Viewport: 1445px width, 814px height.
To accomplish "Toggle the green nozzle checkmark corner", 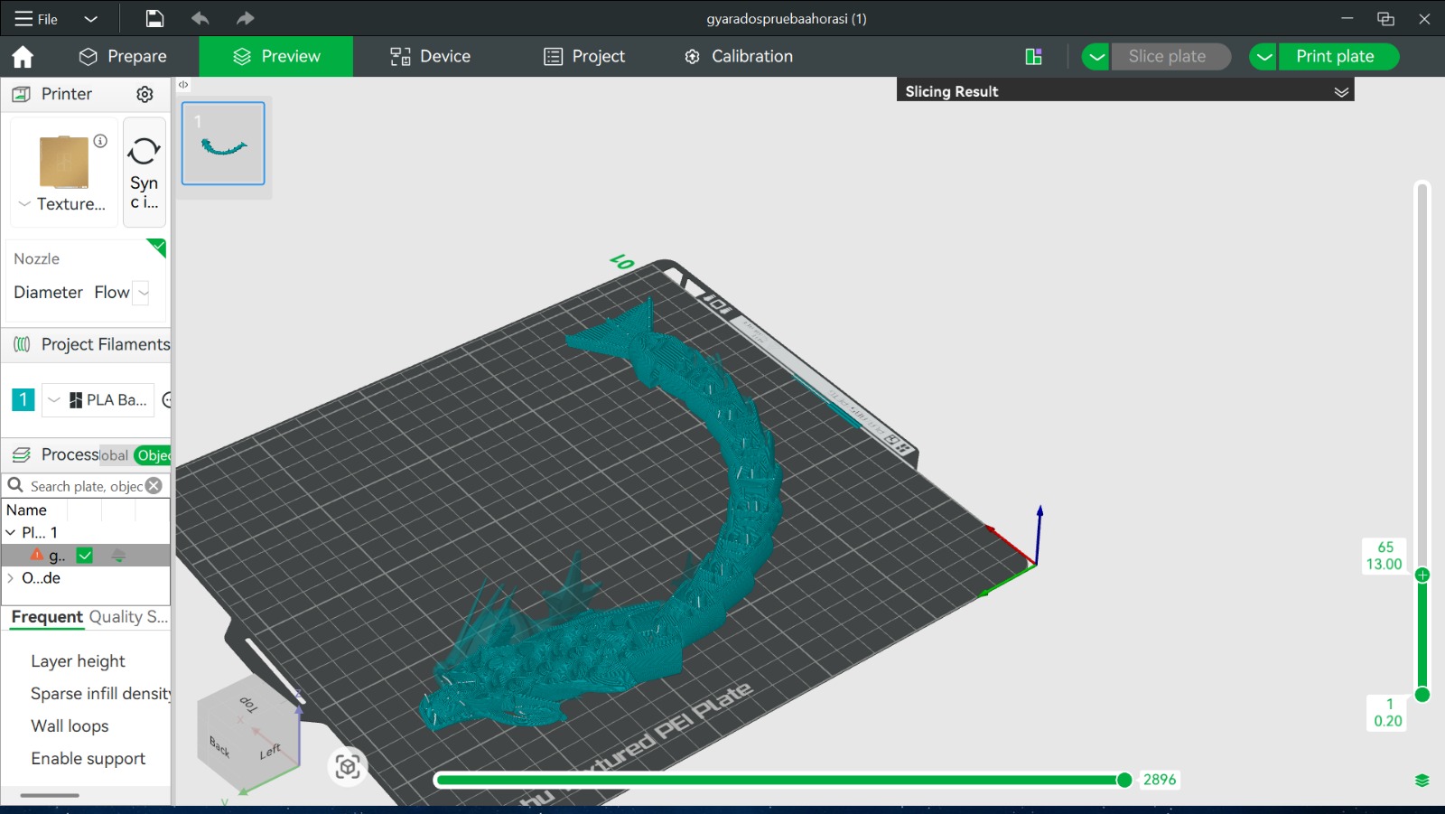I will click(x=158, y=247).
